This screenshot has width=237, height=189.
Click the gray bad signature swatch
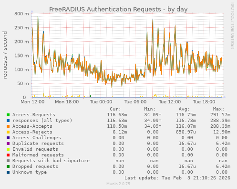8,161
